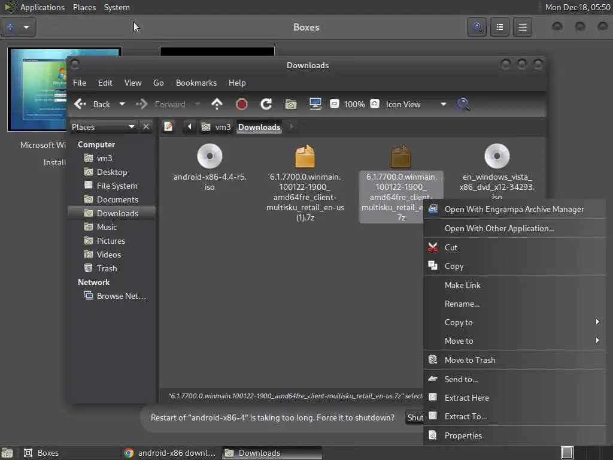Screen dimensions: 613x460
Task: Select the (1).7z archive file icon
Action: pos(305,156)
